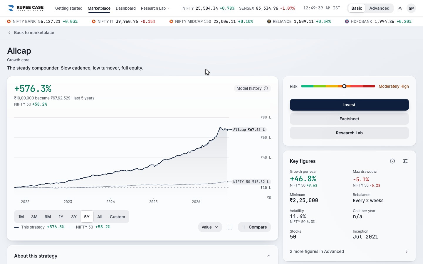The image size is (423, 264).
Task: Switch to Advanced mode
Action: [x=379, y=8]
